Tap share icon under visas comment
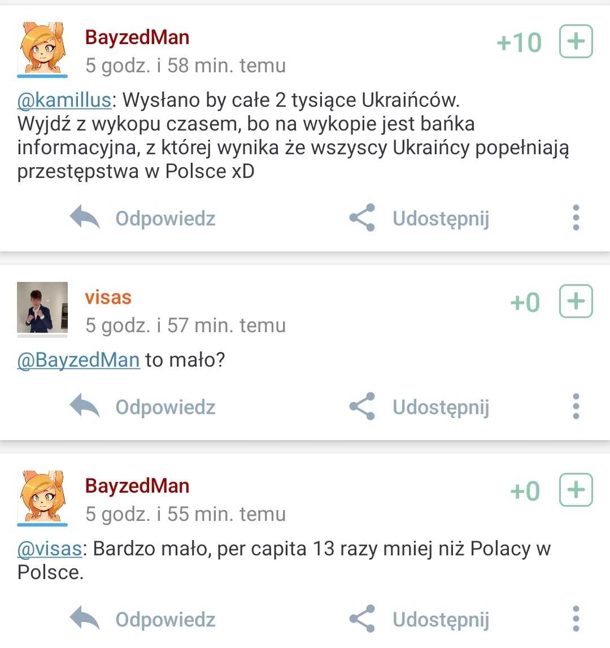Image resolution: width=610 pixels, height=648 pixels. (x=363, y=406)
